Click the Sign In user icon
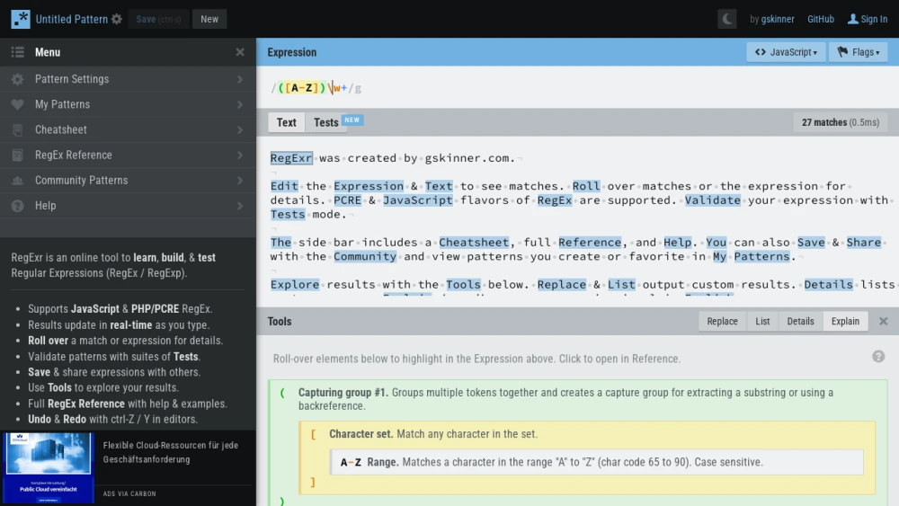 pyautogui.click(x=853, y=19)
